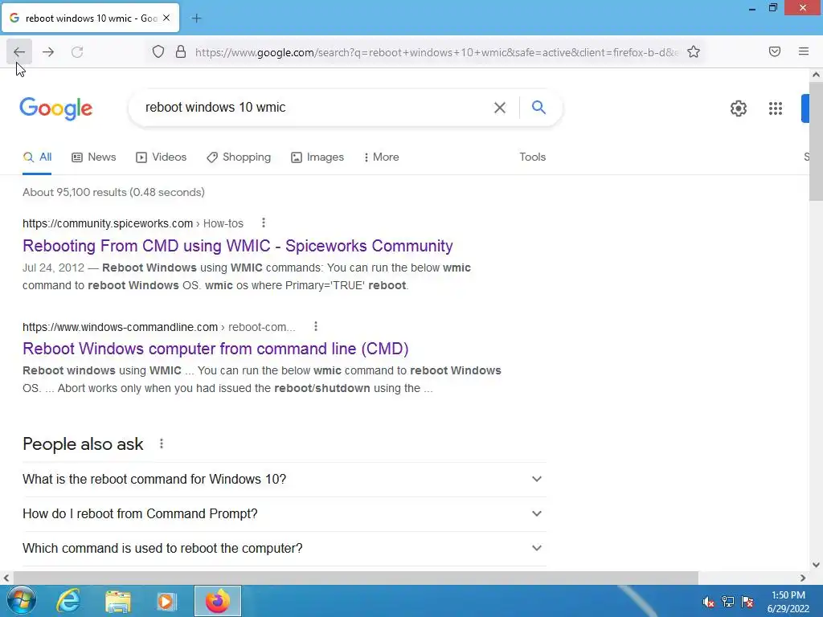
Task: Expand Which command is used to reboot
Action: (285, 548)
